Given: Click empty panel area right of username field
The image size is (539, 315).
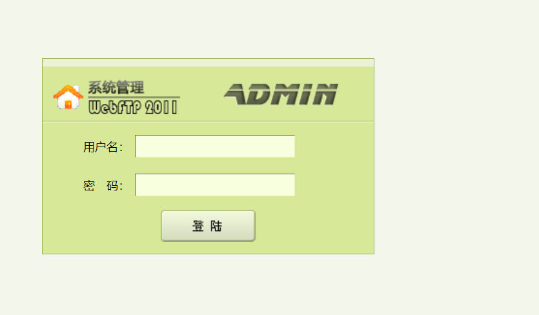Looking at the screenshot, I should coord(334,146).
